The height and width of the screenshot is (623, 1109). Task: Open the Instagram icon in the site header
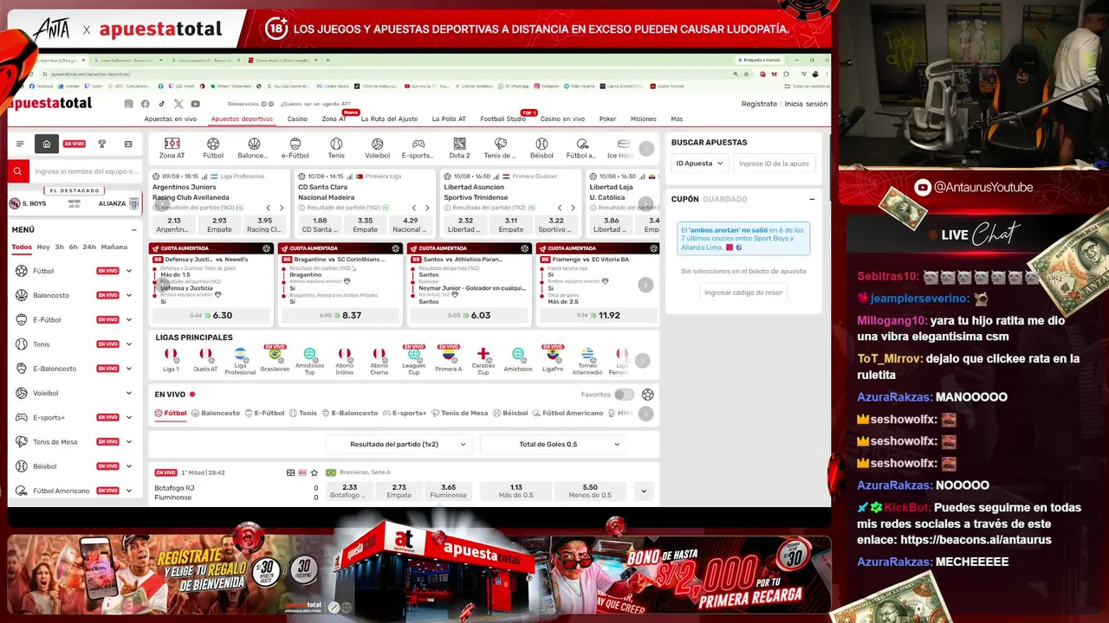129,104
